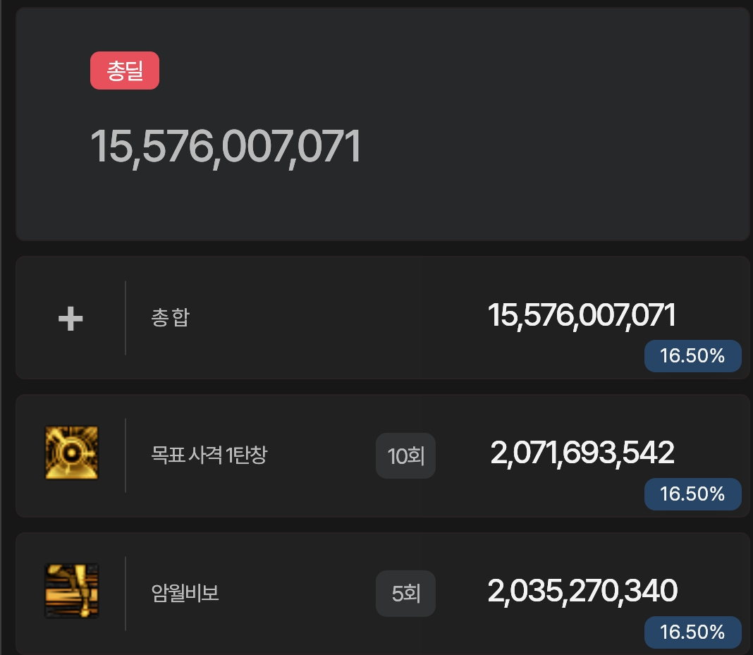
Task: Select the 10회 count badge
Action: [406, 455]
